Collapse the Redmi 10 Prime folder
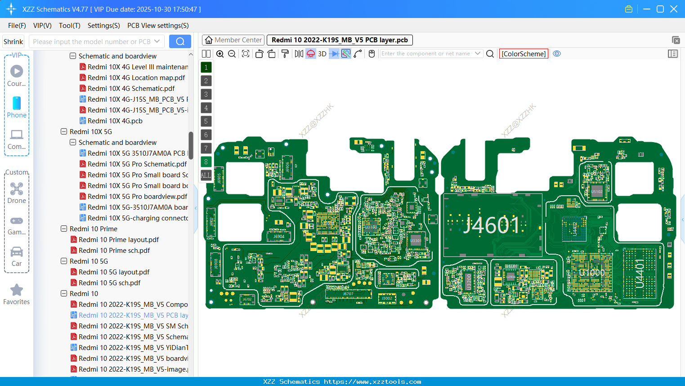This screenshot has width=685, height=386. click(x=64, y=229)
